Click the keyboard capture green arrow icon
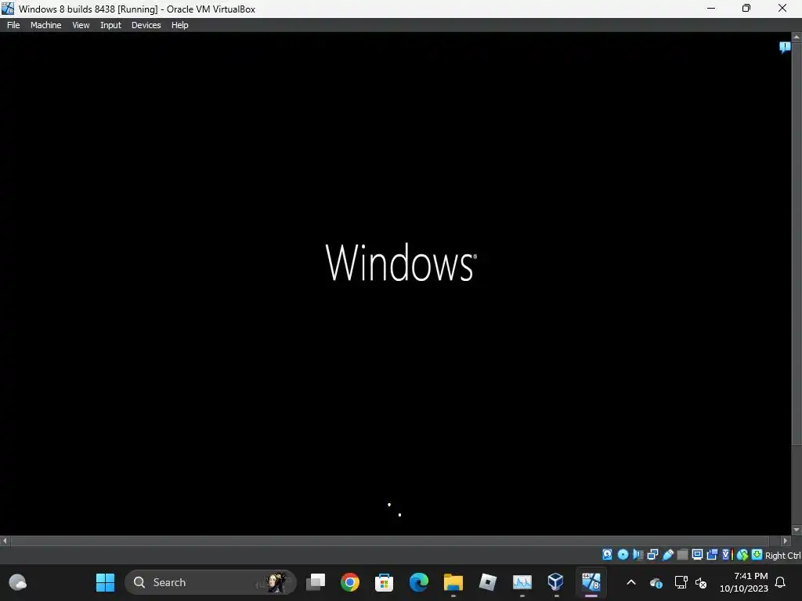 tap(757, 555)
